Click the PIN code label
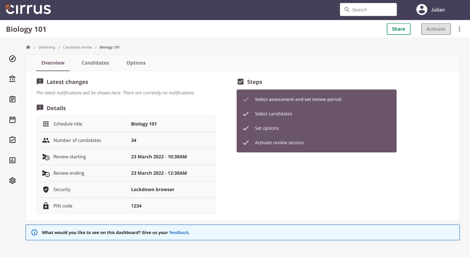470x257 pixels. [x=63, y=206]
